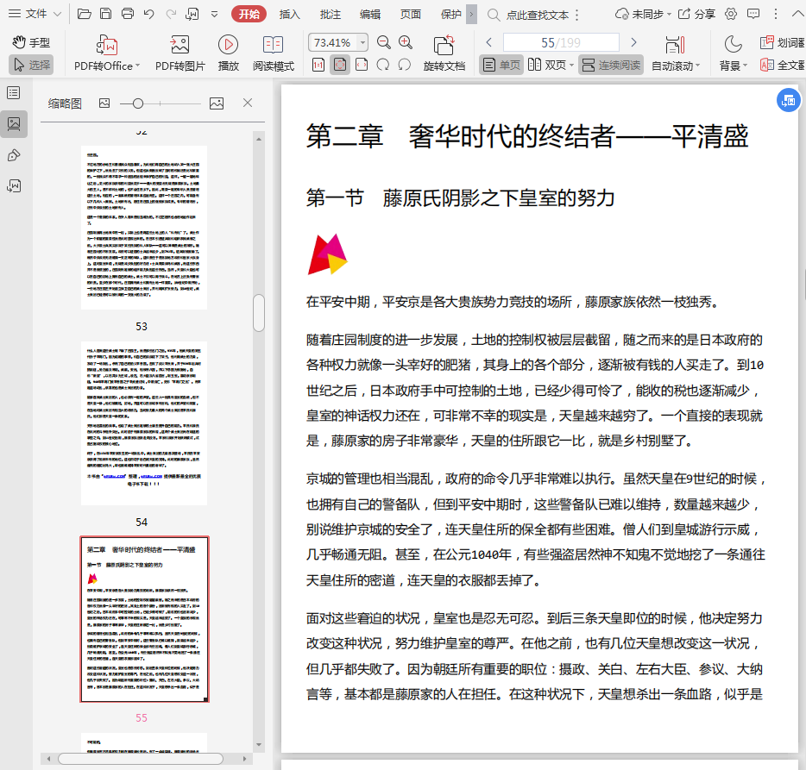
Task: Toggle 连续阅读 continuous reading
Action: click(x=611, y=65)
